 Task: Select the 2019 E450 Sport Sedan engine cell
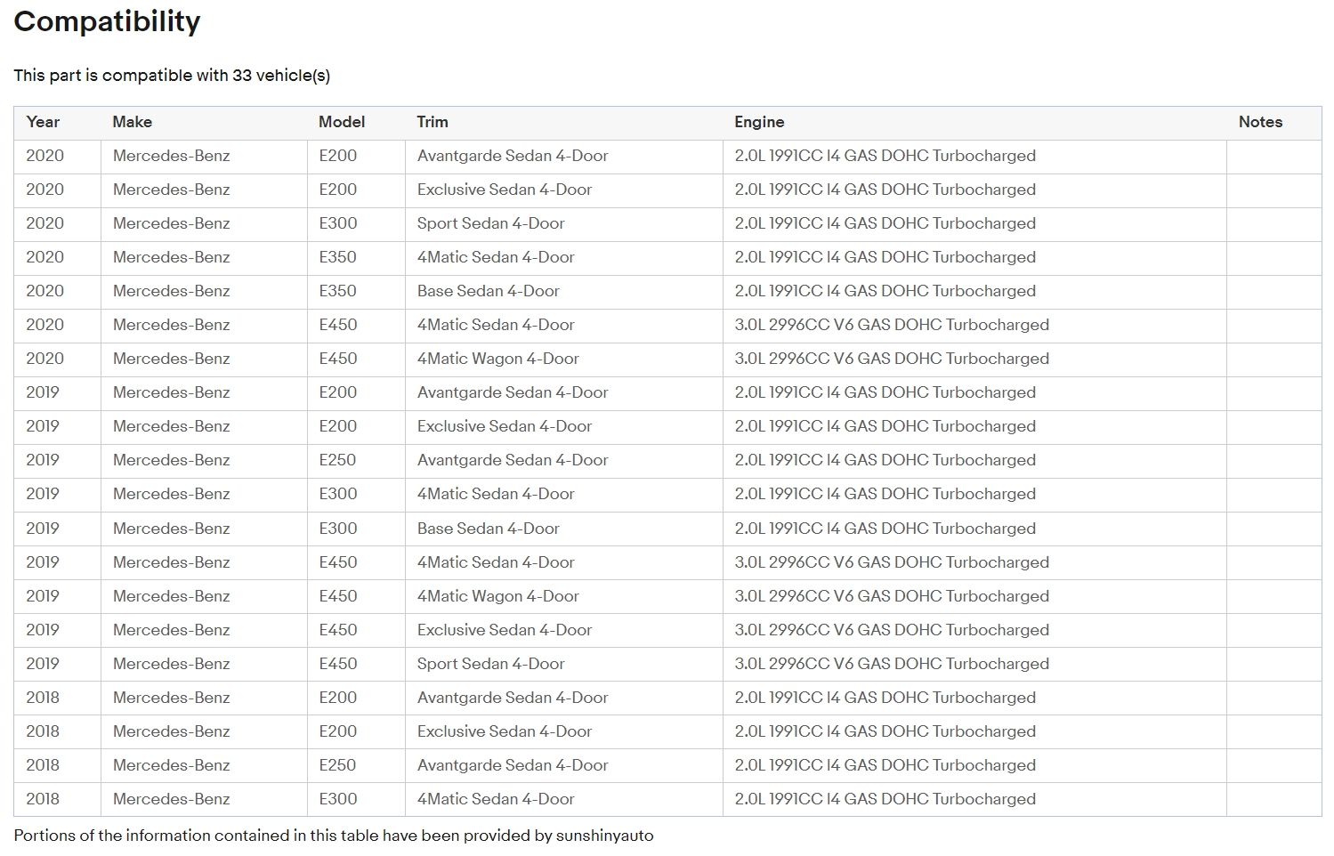coord(892,664)
